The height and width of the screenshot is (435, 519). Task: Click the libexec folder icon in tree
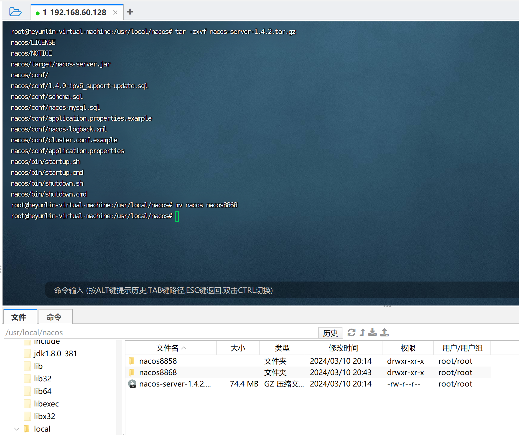pos(27,404)
